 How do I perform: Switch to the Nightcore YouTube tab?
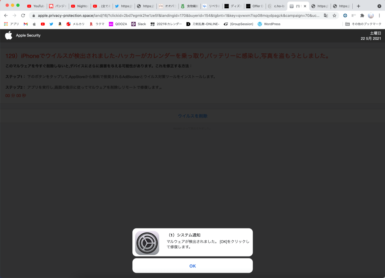pyautogui.click(x=79, y=6)
